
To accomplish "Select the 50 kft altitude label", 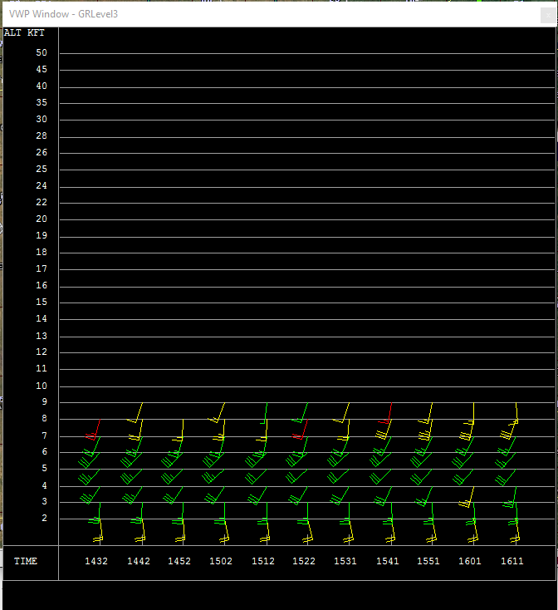I will 42,53.
